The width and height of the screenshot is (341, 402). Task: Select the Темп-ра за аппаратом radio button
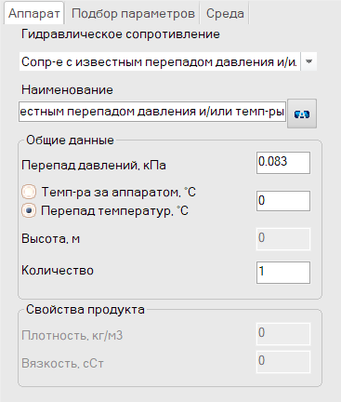(29, 192)
